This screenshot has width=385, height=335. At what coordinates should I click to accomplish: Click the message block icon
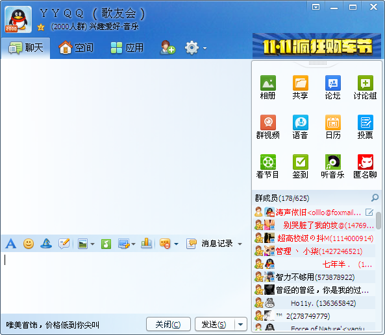(x=165, y=244)
